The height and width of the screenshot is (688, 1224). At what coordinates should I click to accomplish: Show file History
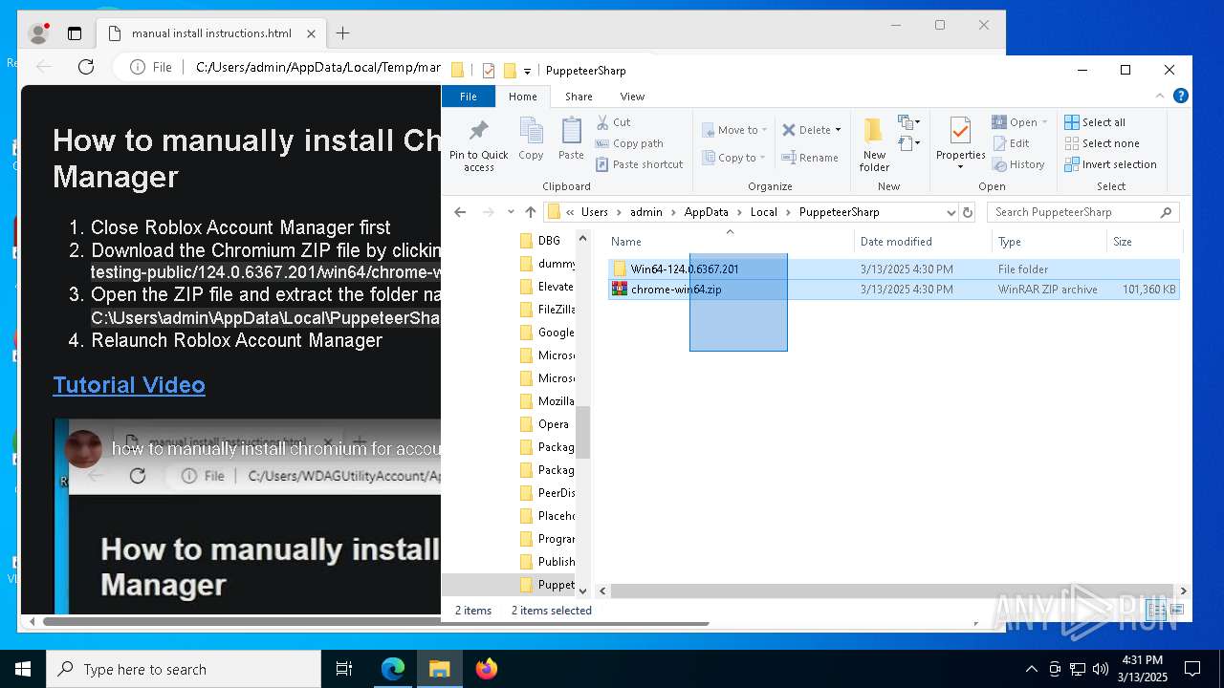point(1018,164)
